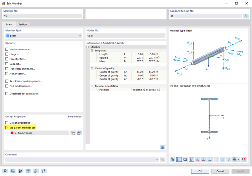252x176 pixels.
Task: Check Transverse Stiffeners
Action: pos(7,69)
